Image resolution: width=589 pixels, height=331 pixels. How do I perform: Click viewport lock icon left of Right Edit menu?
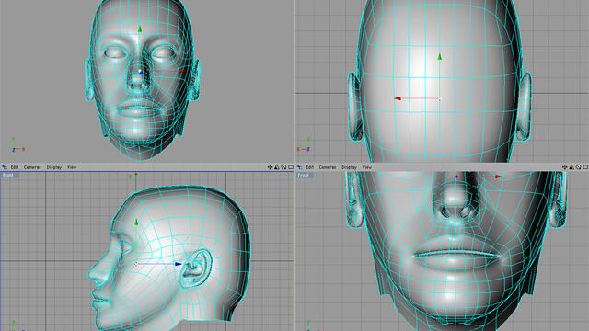pyautogui.click(x=5, y=167)
